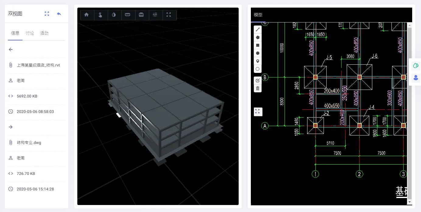Reset 3D view with home icon
The image size is (421, 212).
87,15
